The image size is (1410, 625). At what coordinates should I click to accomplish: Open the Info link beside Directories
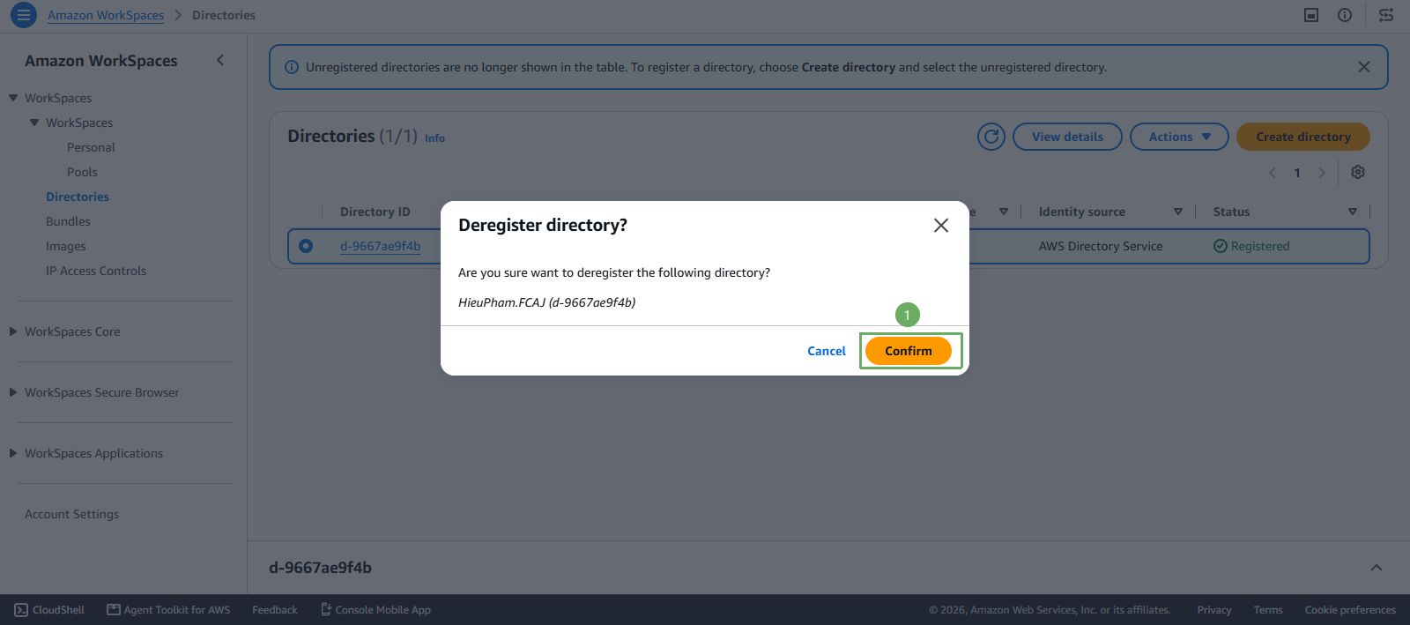435,138
